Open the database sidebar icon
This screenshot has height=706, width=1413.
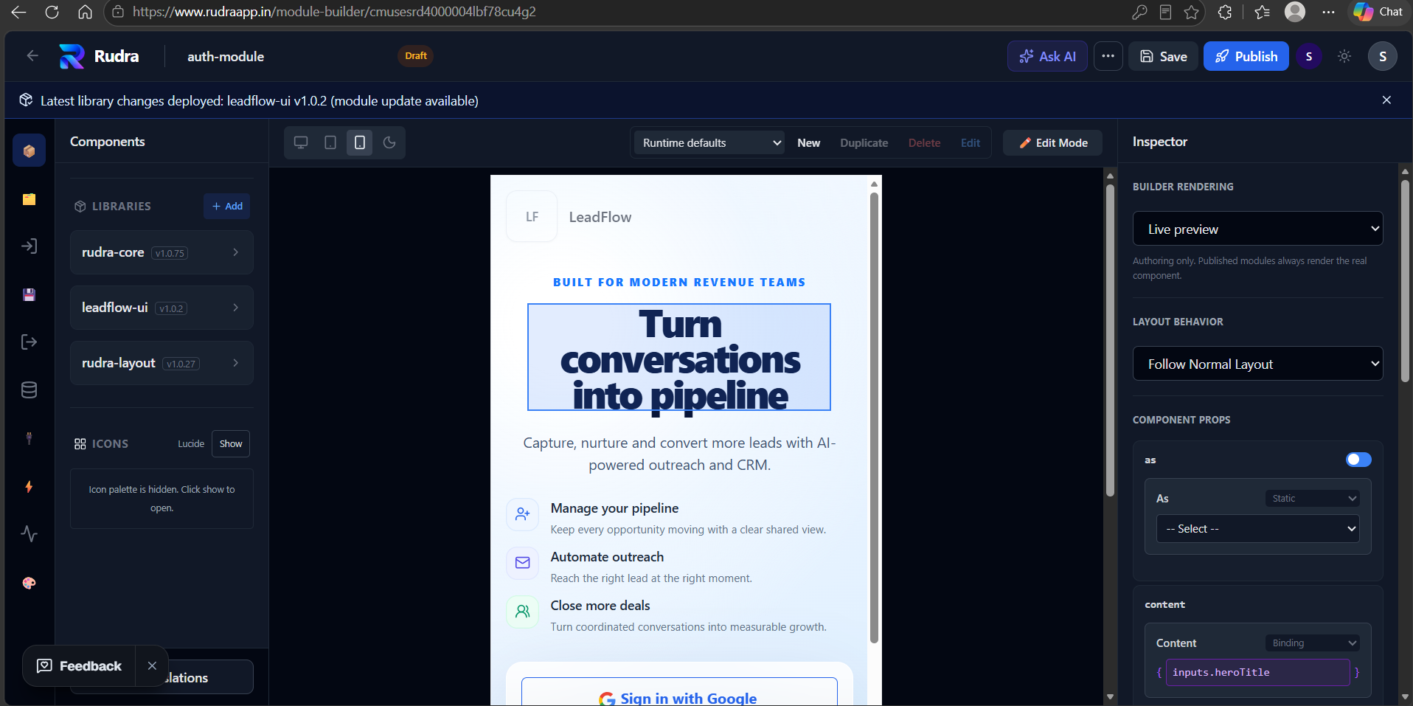(x=29, y=390)
